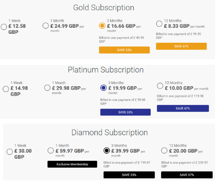
Task: Select Gold 12 Months £8.33 radio option
Action: pos(159,24)
